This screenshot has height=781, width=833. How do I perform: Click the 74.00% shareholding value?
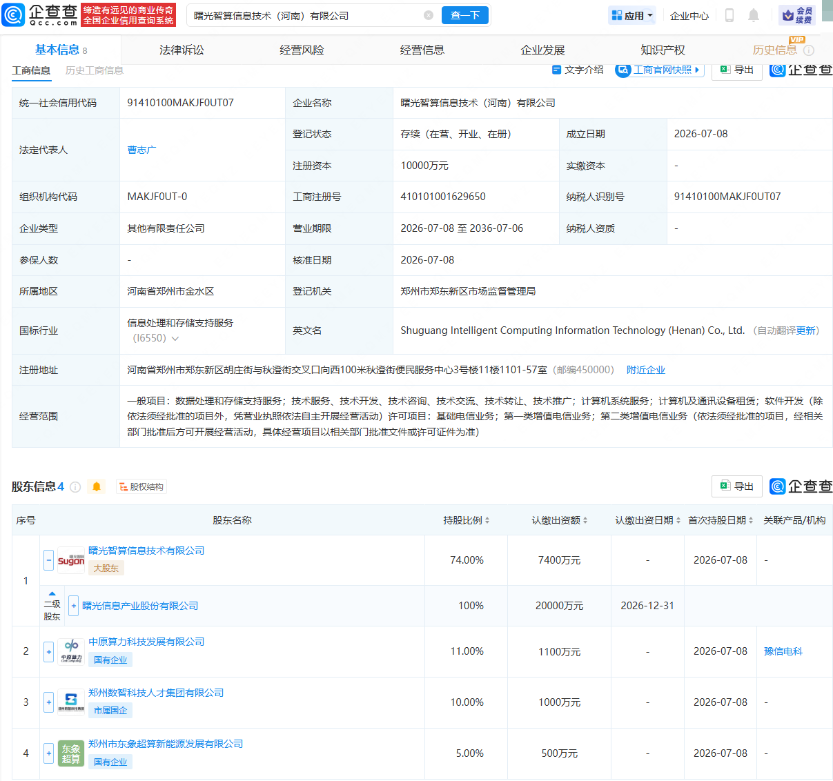click(x=467, y=560)
